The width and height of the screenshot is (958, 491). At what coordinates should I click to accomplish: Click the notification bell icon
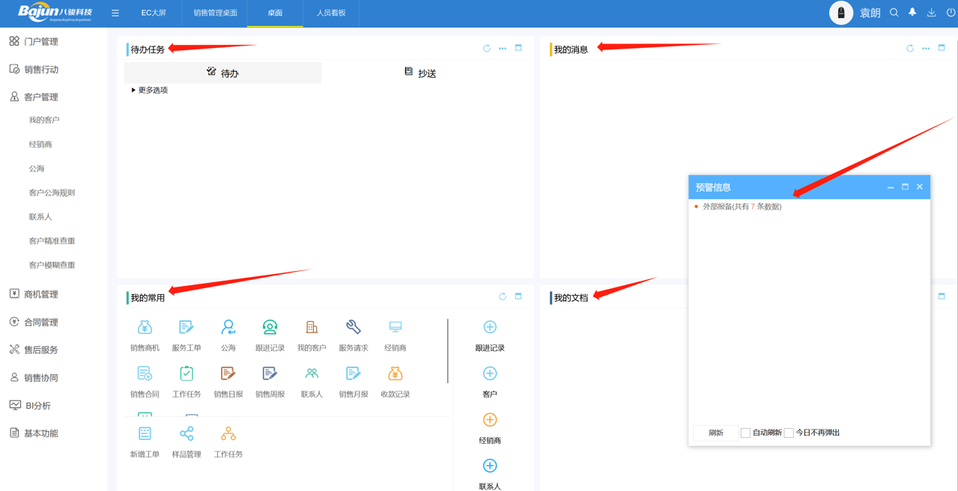[x=912, y=13]
